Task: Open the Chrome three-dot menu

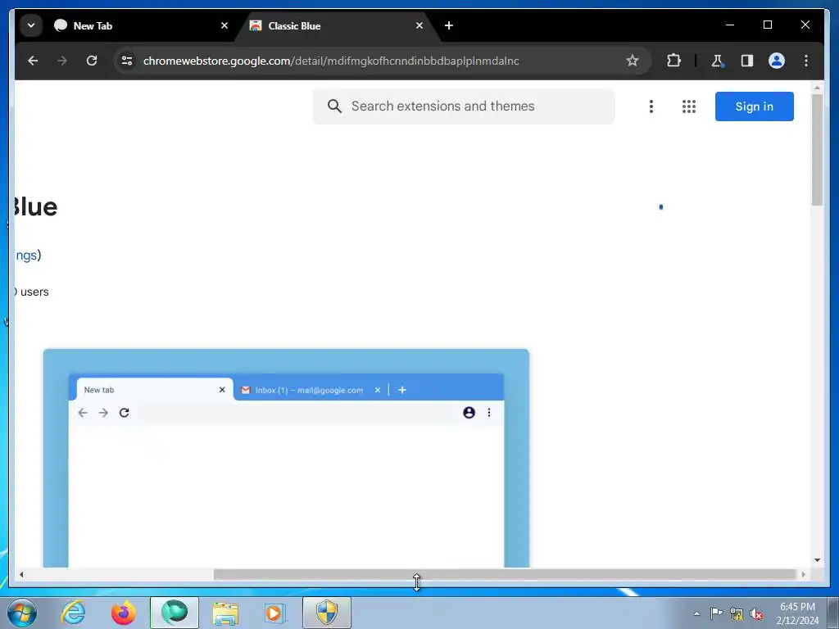Action: pos(806,61)
